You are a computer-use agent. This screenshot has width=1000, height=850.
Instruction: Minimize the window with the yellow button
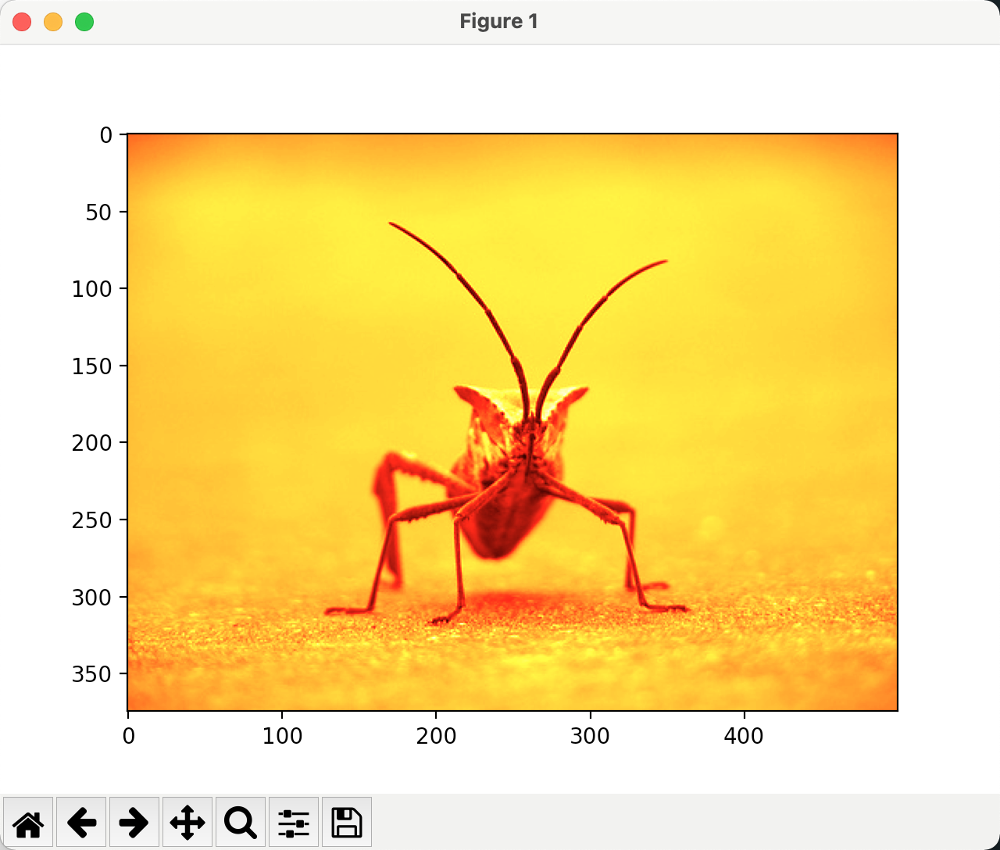tap(53, 22)
